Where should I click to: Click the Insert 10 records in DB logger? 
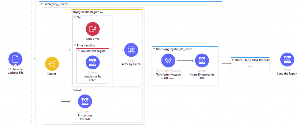point(202,61)
